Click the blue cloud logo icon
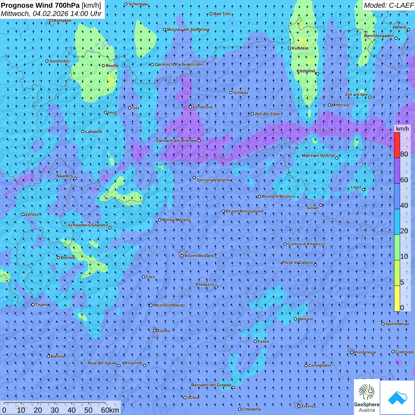415x415 pixels. [397, 398]
